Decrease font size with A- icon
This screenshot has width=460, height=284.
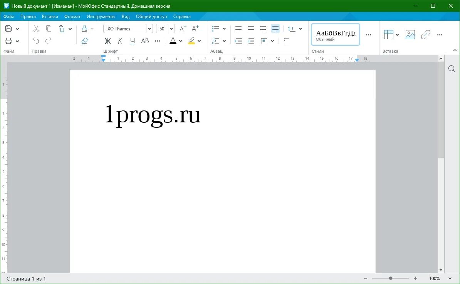pos(183,29)
